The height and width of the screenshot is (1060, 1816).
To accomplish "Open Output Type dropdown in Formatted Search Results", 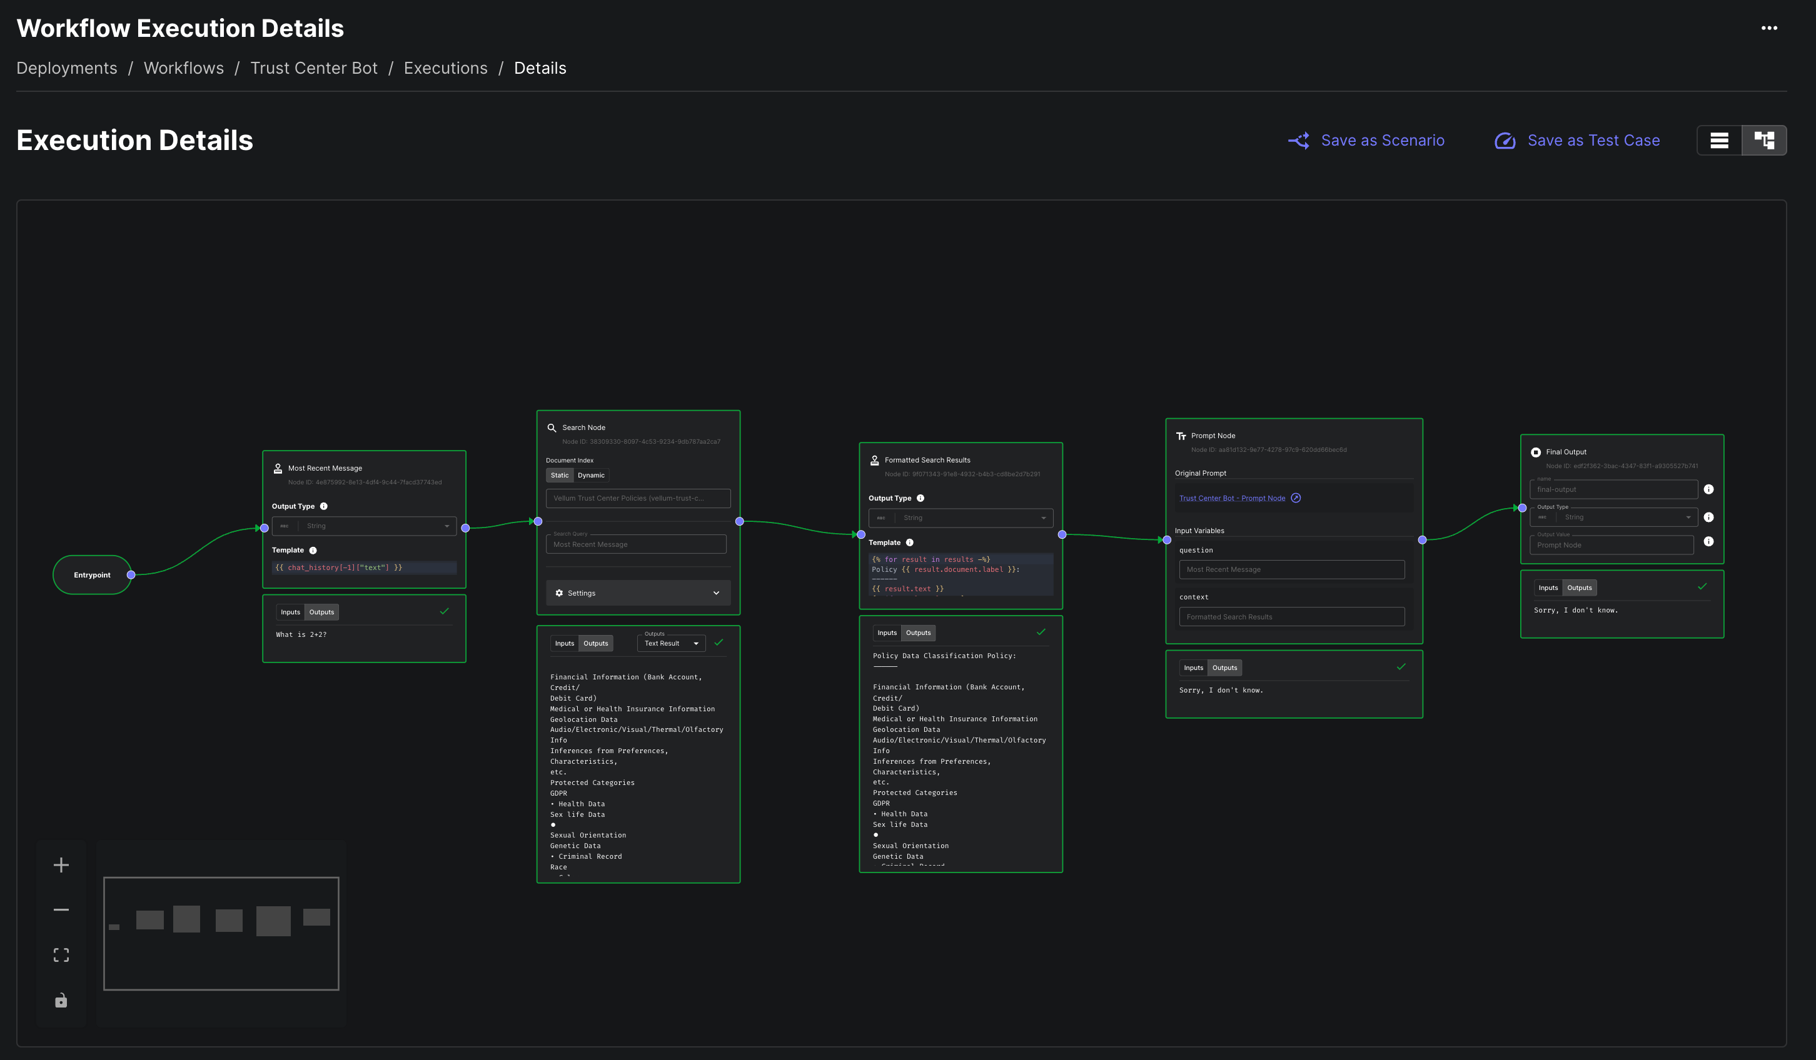I will tap(961, 517).
